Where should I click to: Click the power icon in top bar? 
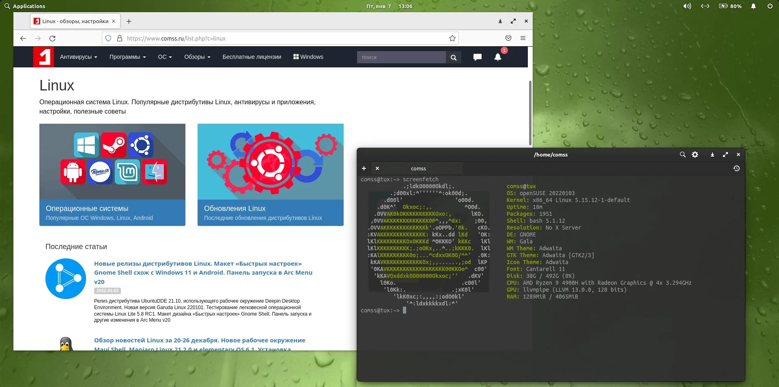[770, 6]
